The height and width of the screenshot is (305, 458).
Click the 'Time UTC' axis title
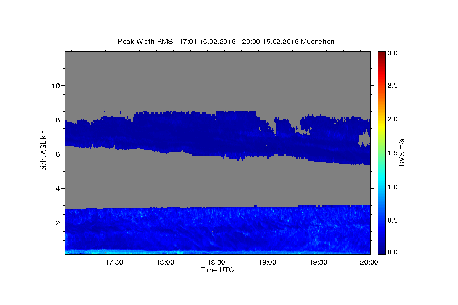pos(217,270)
